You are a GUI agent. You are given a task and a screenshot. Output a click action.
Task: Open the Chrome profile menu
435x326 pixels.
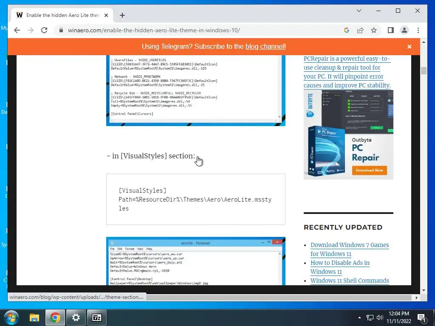coord(404,30)
